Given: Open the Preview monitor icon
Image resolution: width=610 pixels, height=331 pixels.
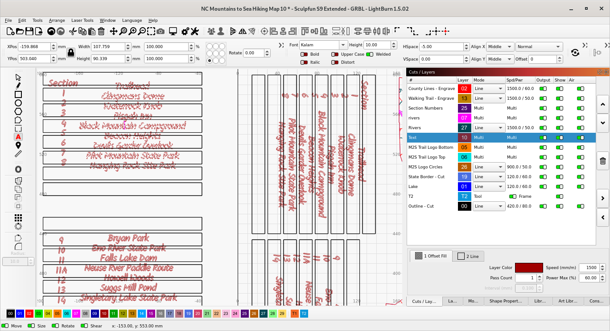Looking at the screenshot, I should [173, 31].
